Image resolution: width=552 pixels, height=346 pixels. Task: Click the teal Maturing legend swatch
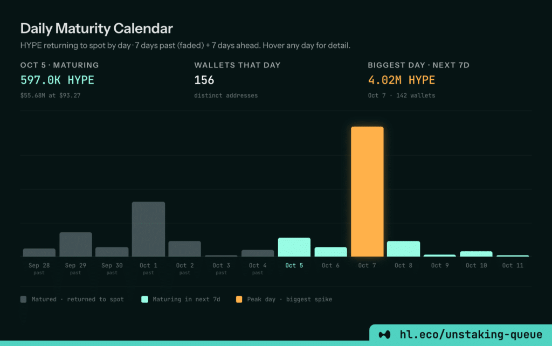pos(144,299)
